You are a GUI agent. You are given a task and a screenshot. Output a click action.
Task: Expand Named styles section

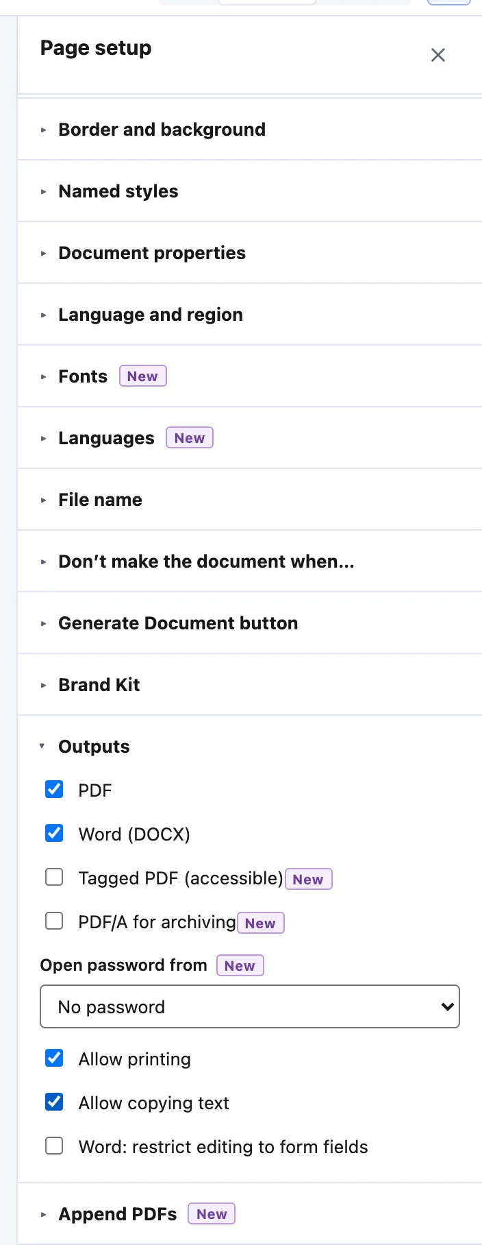click(250, 191)
